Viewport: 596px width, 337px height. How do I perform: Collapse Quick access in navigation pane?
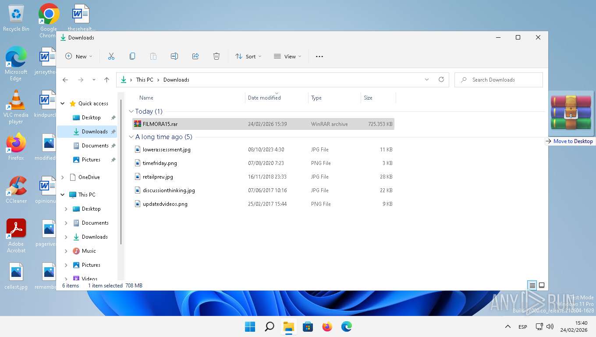[x=63, y=104]
